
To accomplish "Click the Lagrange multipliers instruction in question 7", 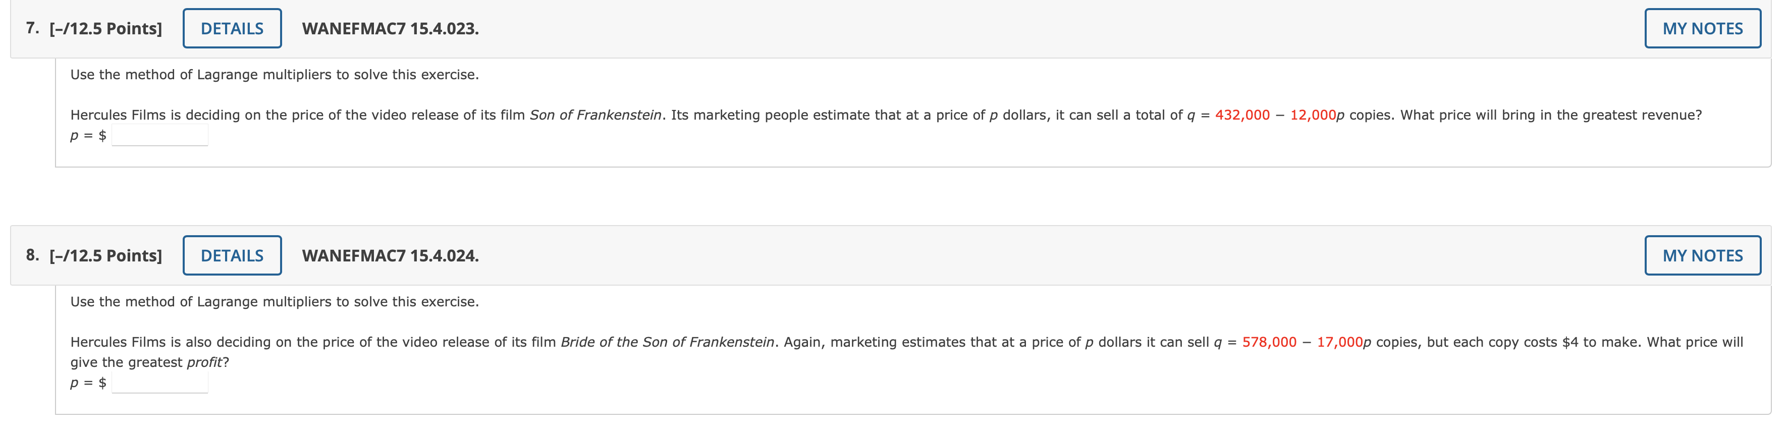I will coord(274,75).
